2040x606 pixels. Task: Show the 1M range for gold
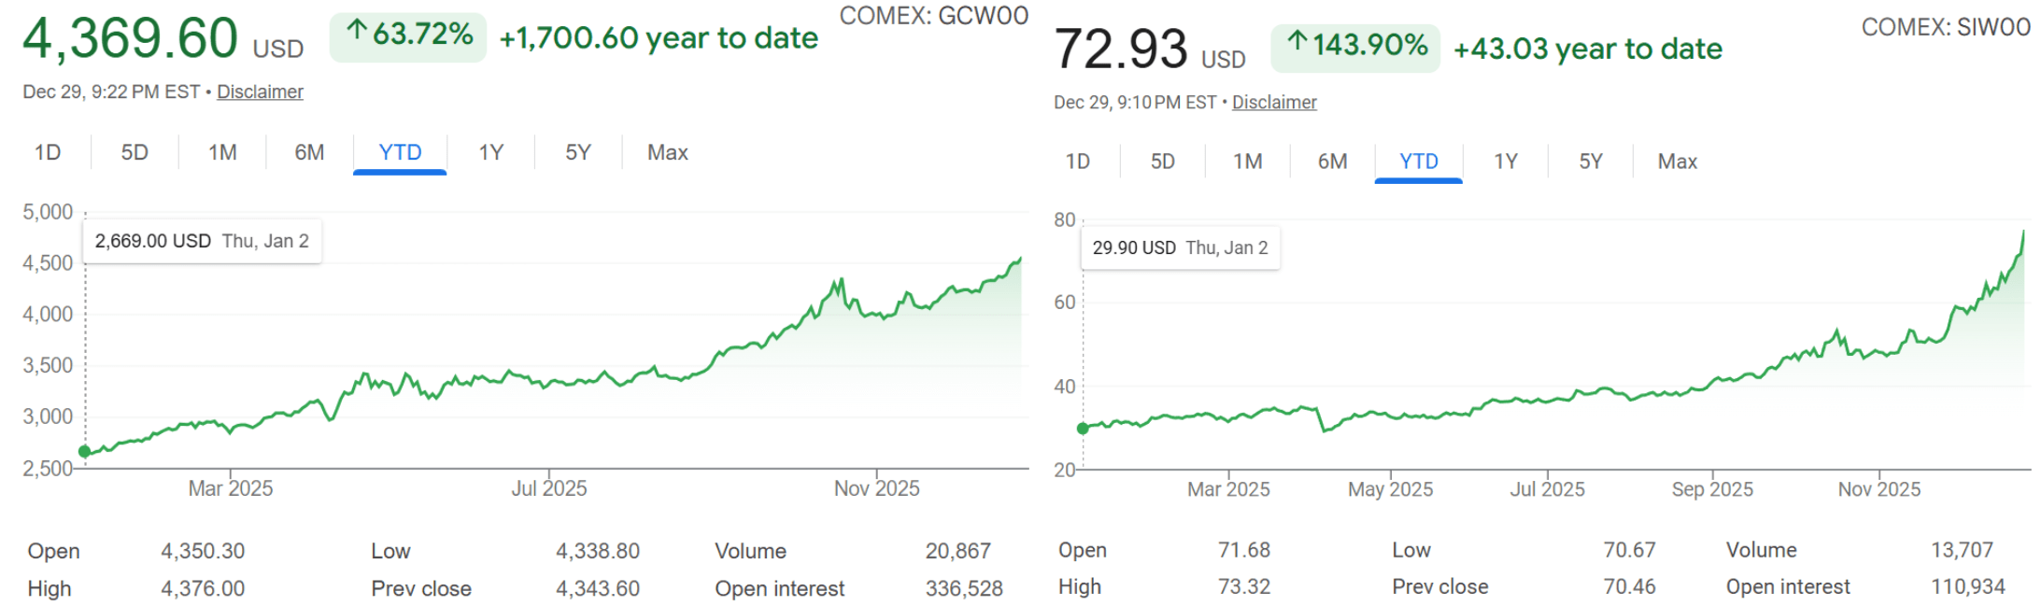coord(222,152)
